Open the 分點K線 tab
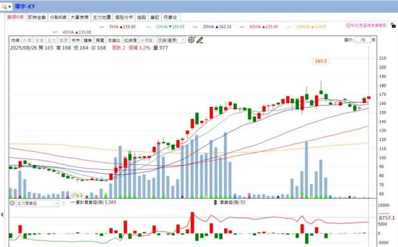Image resolution: width=398 pixels, height=247 pixels. tap(58, 18)
